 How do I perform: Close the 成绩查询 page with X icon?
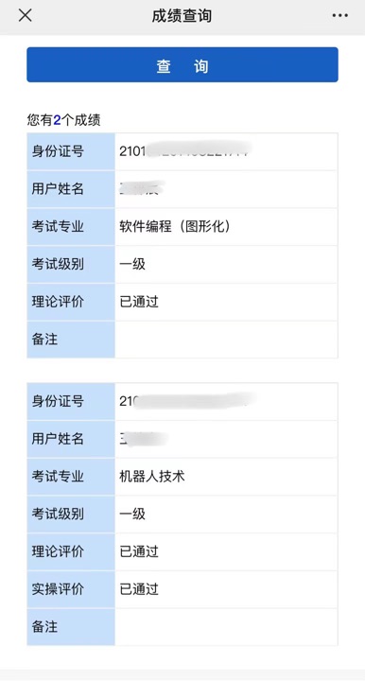coord(26,15)
